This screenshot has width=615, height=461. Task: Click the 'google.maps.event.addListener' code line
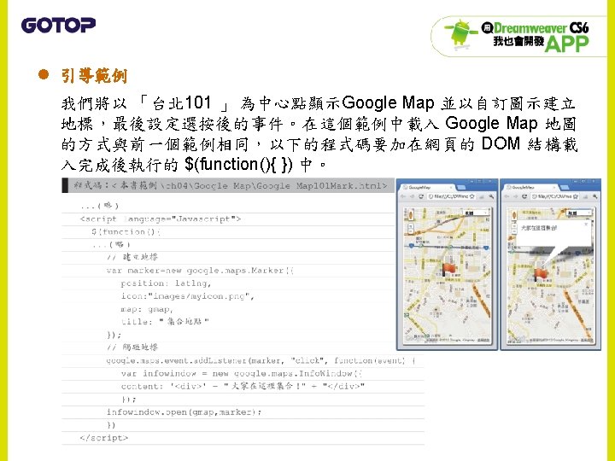pyautogui.click(x=261, y=360)
